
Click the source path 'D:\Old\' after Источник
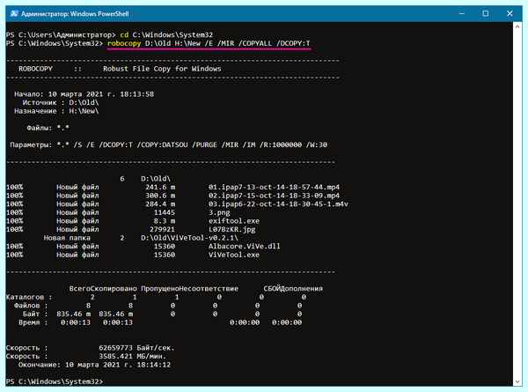tap(84, 102)
